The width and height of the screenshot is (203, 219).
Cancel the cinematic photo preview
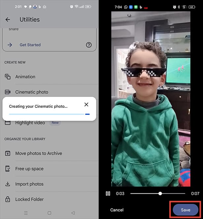point(117,210)
